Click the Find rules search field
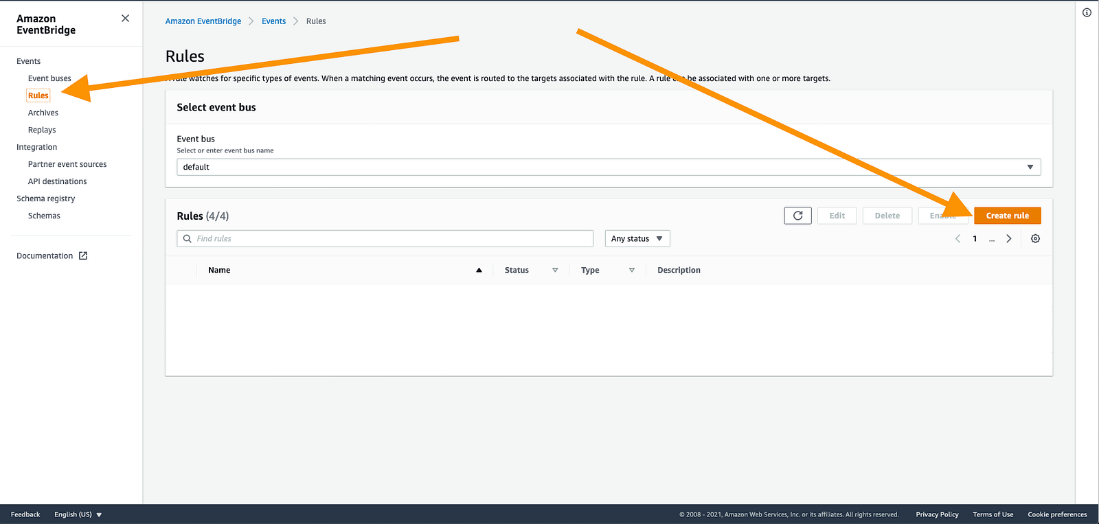Viewport: 1099px width, 524px height. 385,239
